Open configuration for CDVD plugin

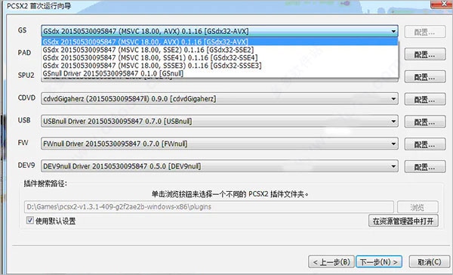(x=424, y=100)
